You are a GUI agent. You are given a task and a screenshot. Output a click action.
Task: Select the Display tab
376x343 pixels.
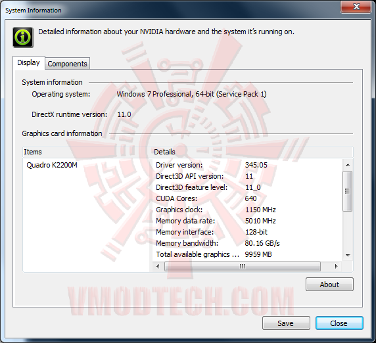(x=29, y=63)
